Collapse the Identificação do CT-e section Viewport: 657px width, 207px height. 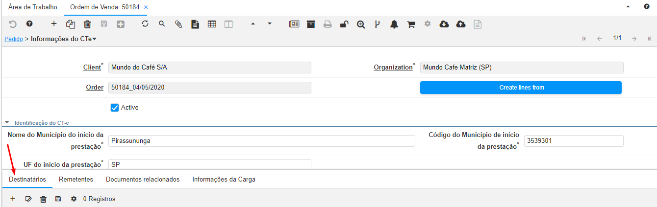(x=7, y=123)
